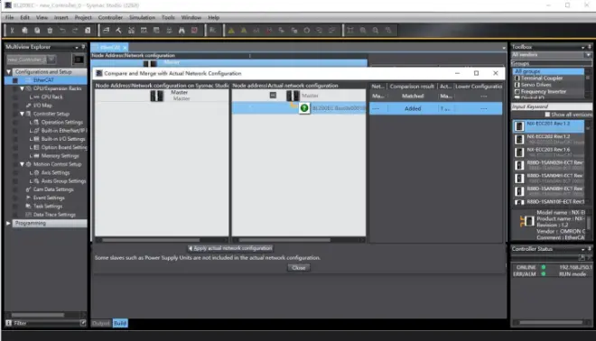Click the Delete trash icon in toolbar
The width and height of the screenshot is (596, 341).
tap(50, 31)
